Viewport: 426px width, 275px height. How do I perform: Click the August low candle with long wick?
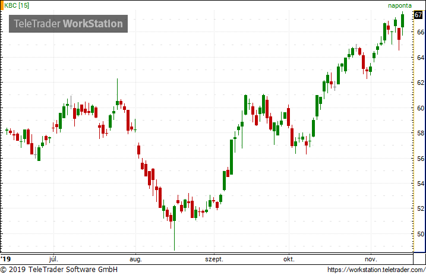coord(175,213)
